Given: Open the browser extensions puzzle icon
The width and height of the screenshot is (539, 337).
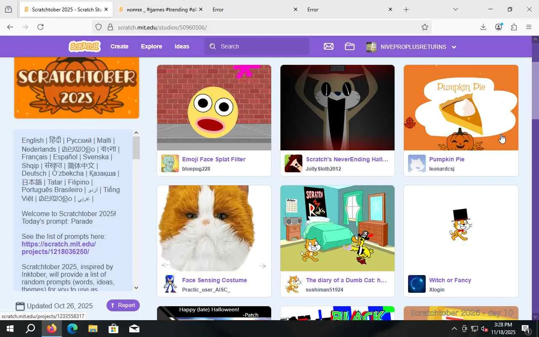Looking at the screenshot, I should click(514, 27).
